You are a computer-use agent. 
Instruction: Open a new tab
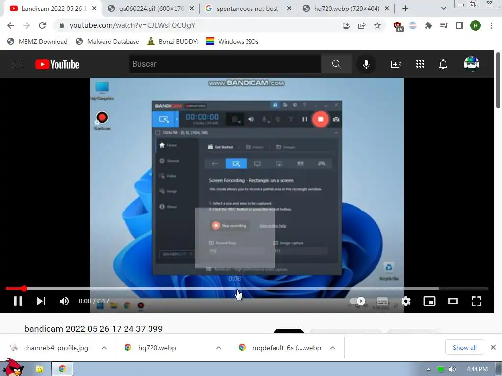405,9
